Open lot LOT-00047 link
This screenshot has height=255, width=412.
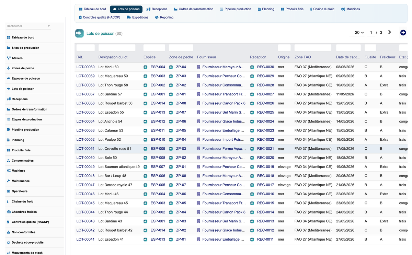pos(85,185)
